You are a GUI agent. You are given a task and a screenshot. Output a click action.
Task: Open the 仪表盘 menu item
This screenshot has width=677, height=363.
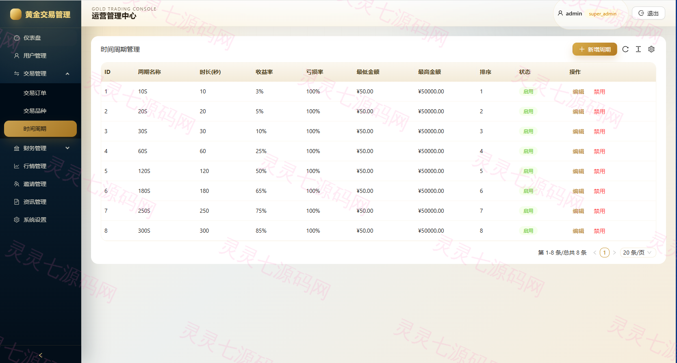coord(41,38)
